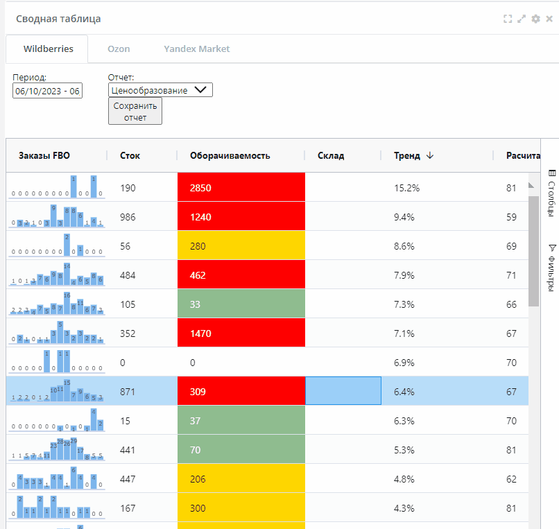
Task: Click the red turnover cell 1240
Action: click(241, 216)
